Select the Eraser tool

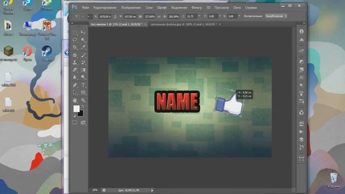[75, 70]
